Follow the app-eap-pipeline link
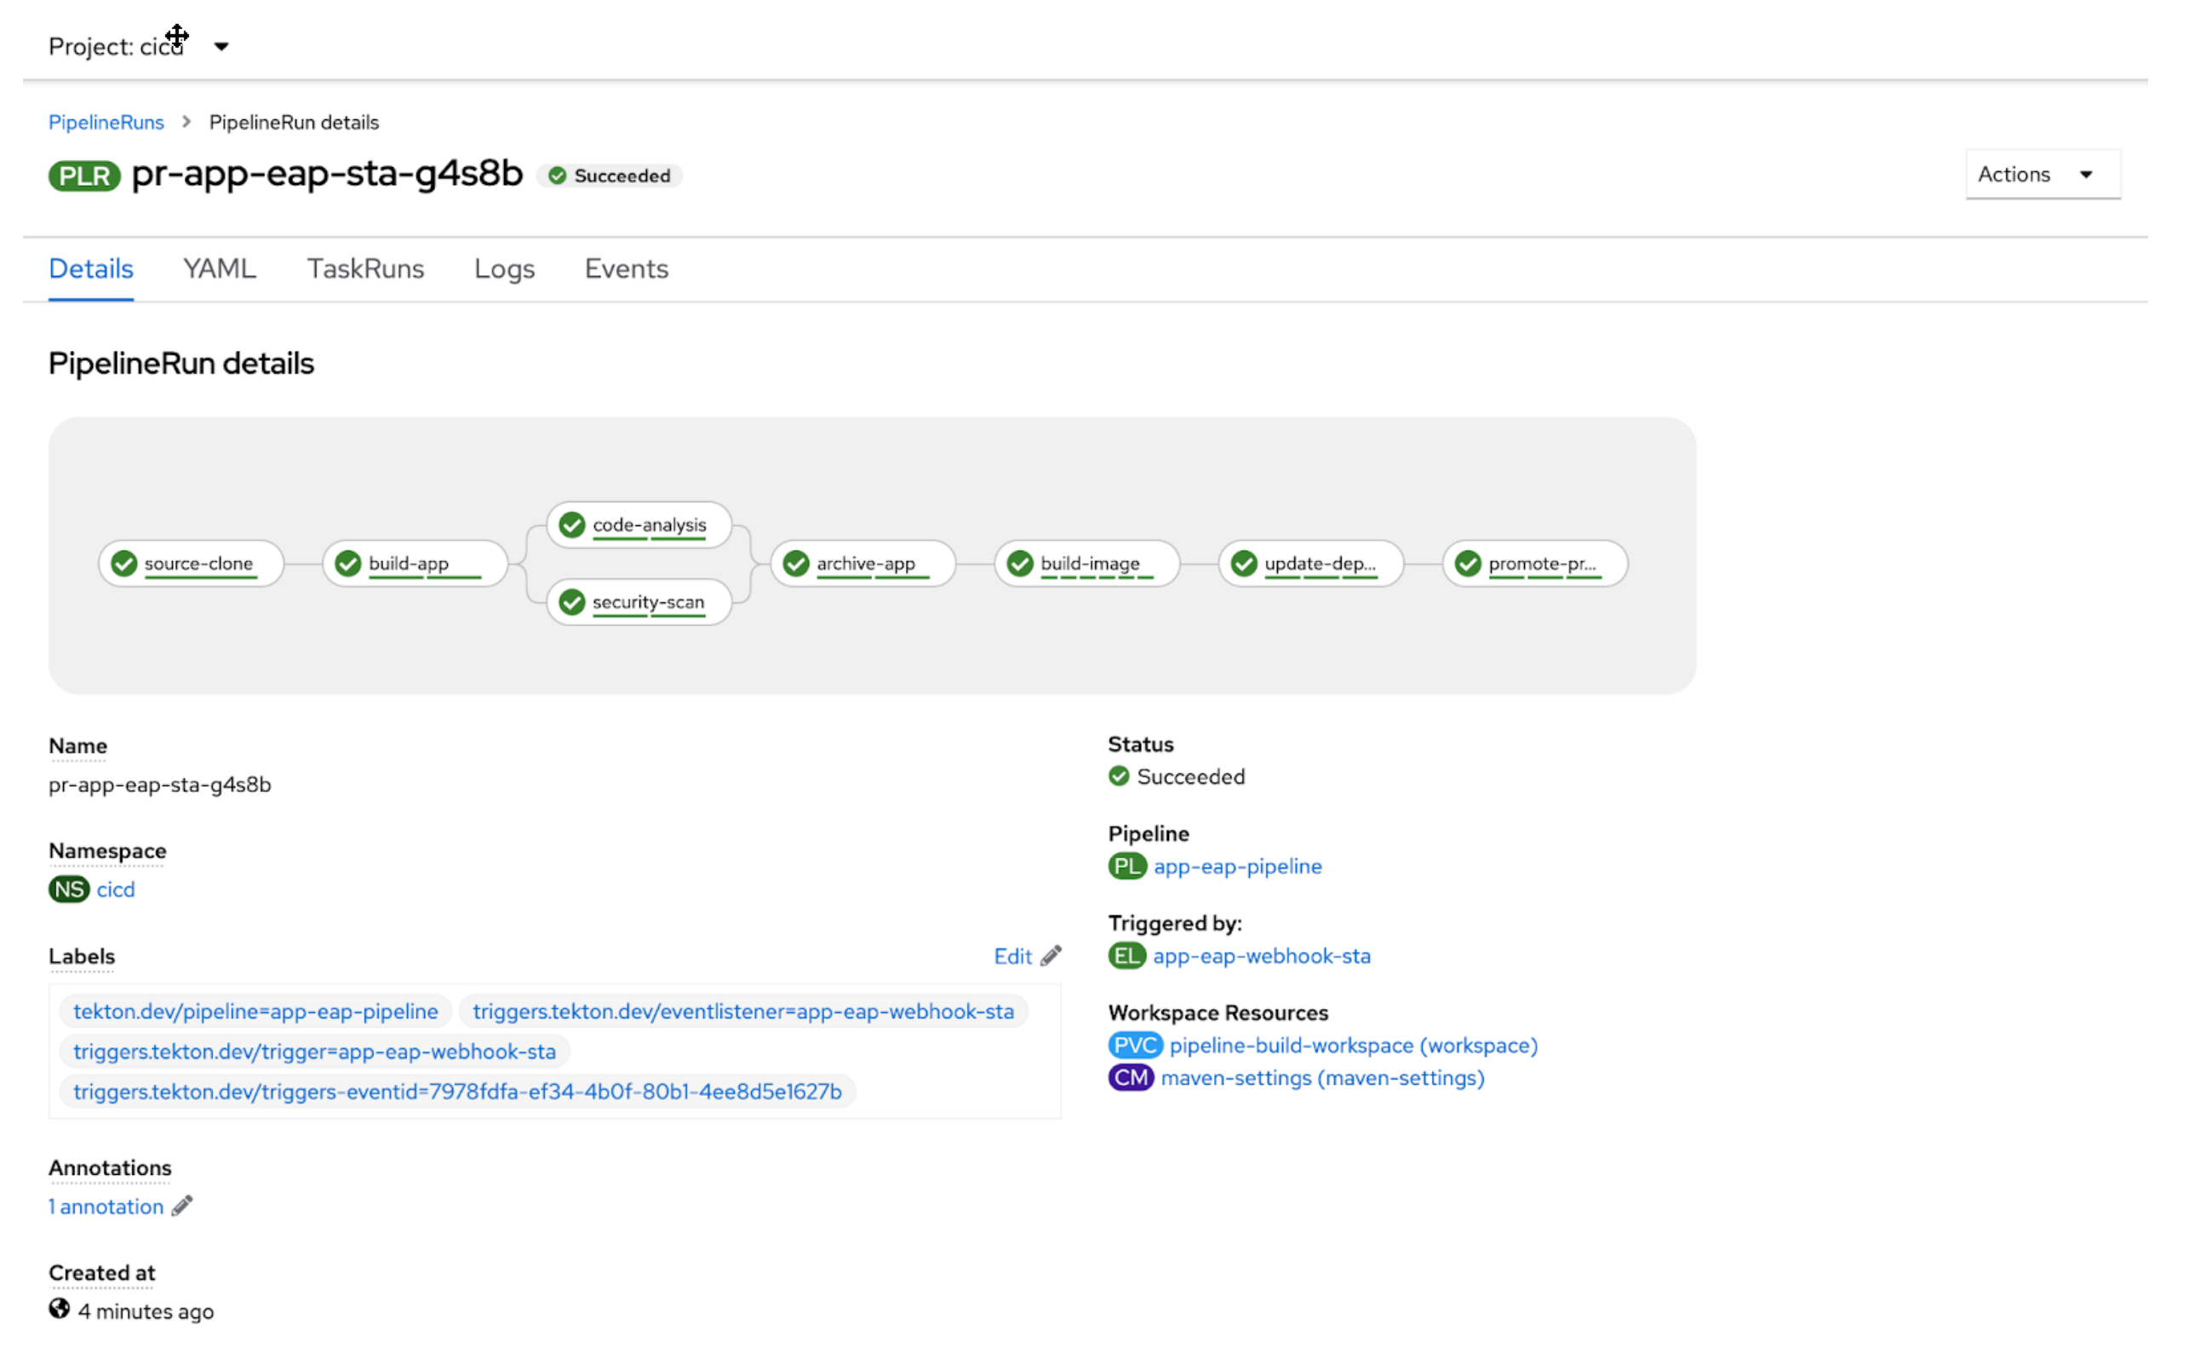 point(1238,866)
